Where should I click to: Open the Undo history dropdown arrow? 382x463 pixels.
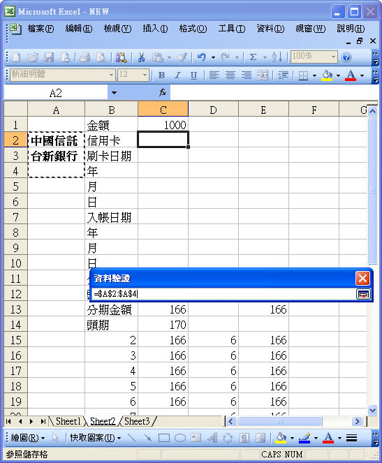coord(213,57)
